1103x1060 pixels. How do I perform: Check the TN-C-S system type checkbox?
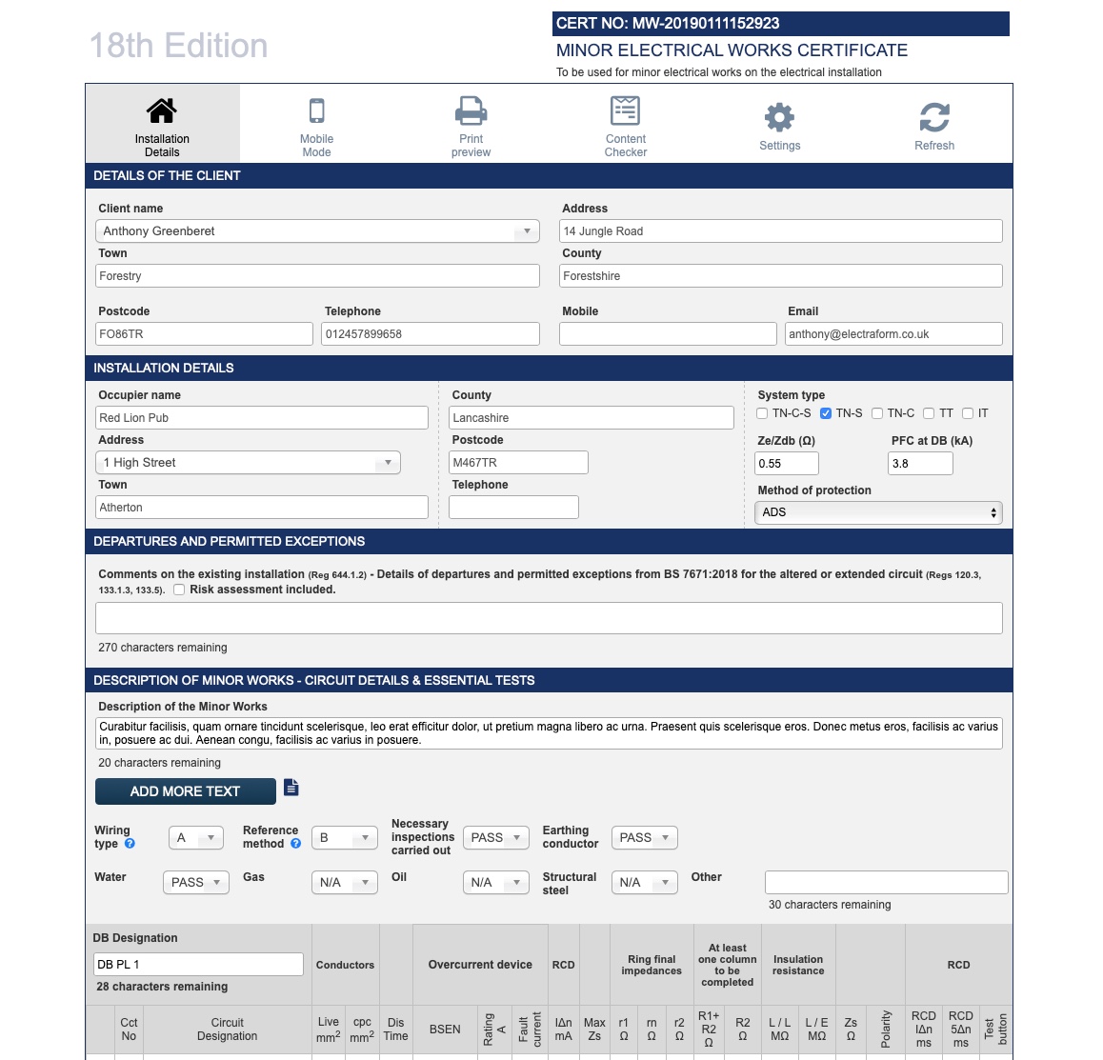tap(762, 412)
